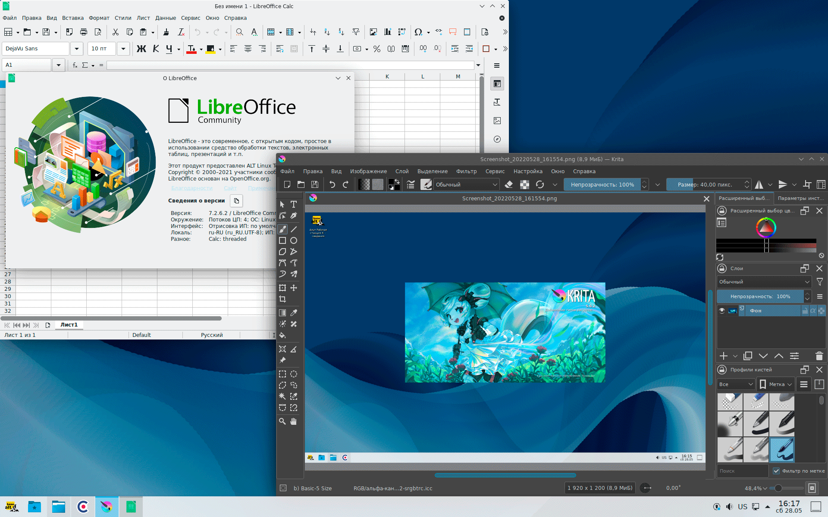The image size is (828, 517).
Task: Select the Zoom magnifier tool
Action: [x=282, y=421]
